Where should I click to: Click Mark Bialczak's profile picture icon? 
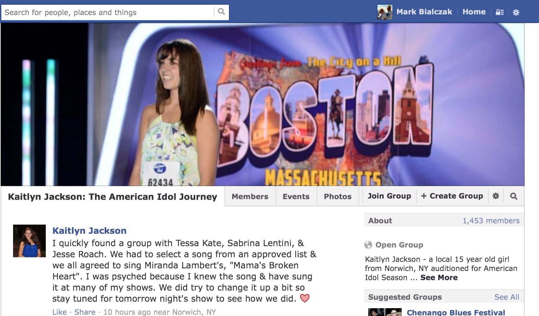click(385, 12)
